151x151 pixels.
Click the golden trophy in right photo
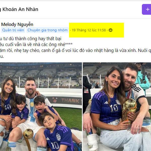coord(129,110)
